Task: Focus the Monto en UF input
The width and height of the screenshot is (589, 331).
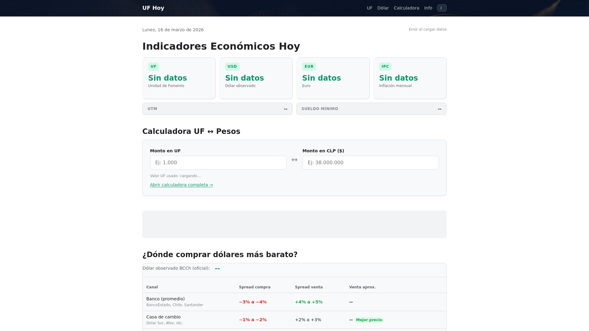Action: tap(218, 162)
